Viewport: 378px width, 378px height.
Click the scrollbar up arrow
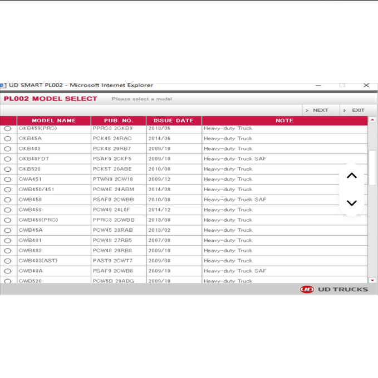(x=372, y=120)
